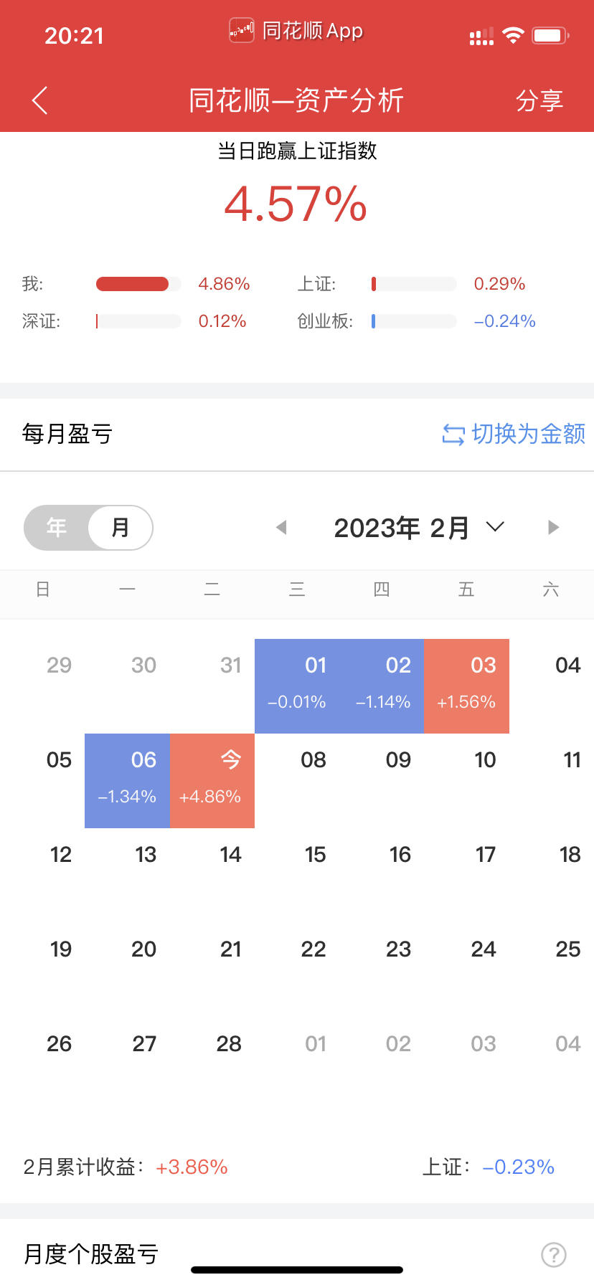Tap the Wi-Fi status icon
This screenshot has height=1285, width=594.
pyautogui.click(x=513, y=35)
